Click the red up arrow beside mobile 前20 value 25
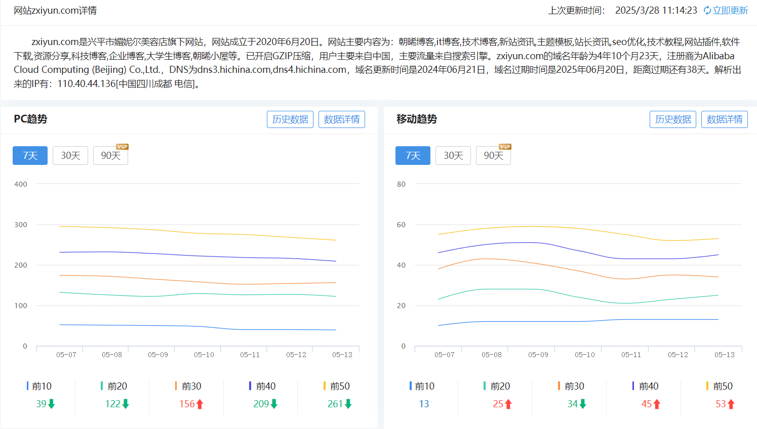 (x=508, y=404)
